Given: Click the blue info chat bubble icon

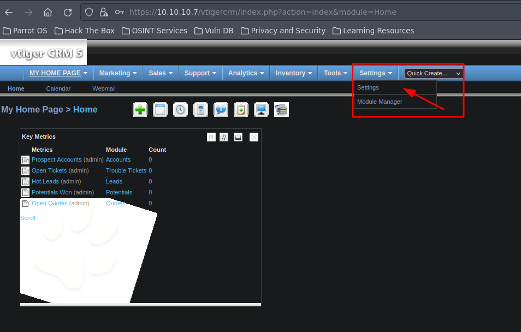Looking at the screenshot, I should click(x=221, y=110).
